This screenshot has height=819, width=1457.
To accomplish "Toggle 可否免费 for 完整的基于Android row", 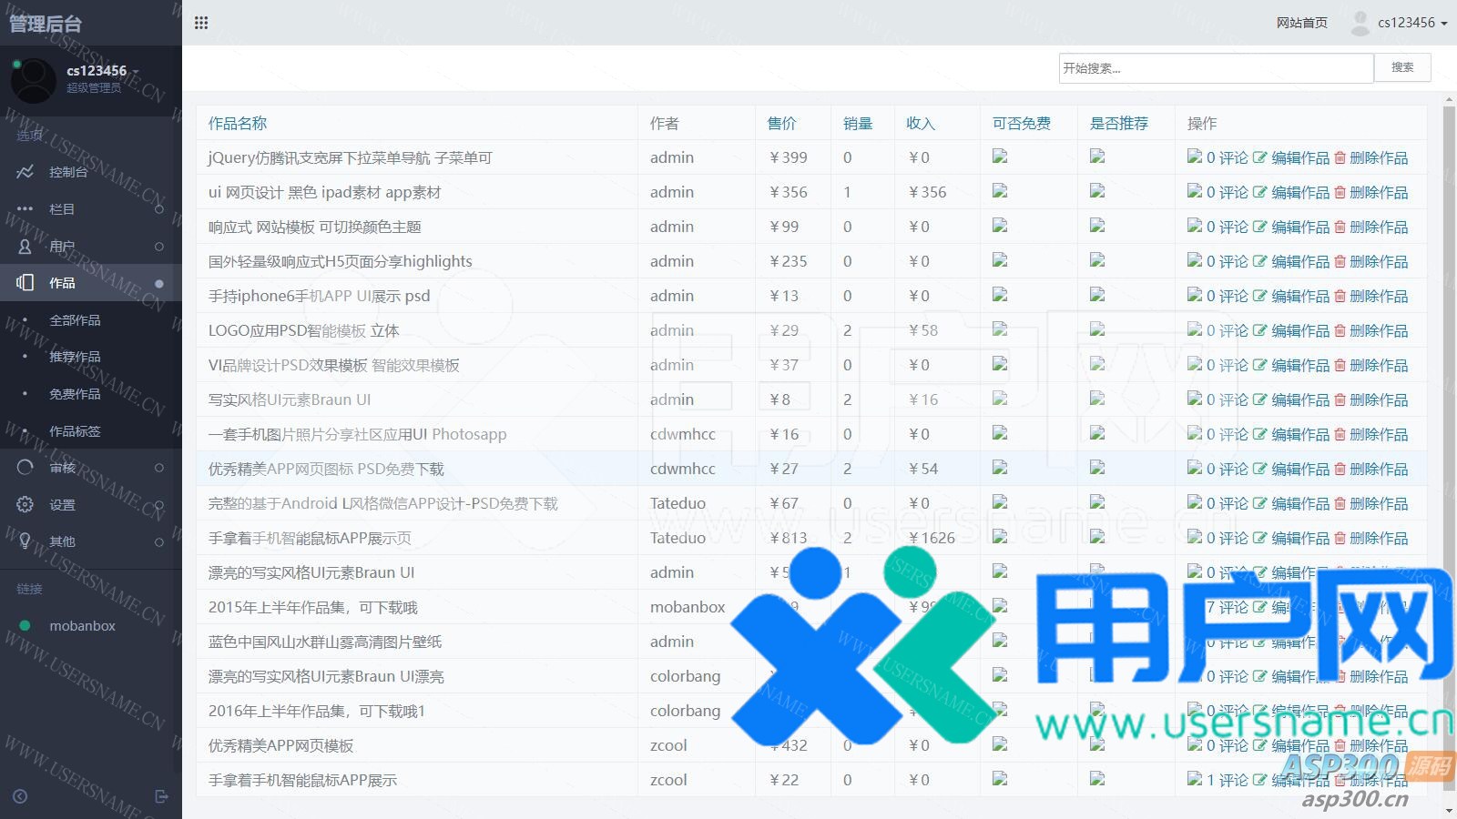I will (1000, 502).
